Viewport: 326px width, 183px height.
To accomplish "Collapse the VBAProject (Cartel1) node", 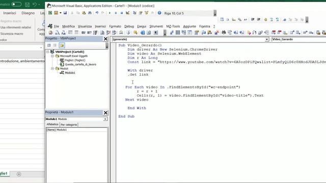I will pos(47,52).
